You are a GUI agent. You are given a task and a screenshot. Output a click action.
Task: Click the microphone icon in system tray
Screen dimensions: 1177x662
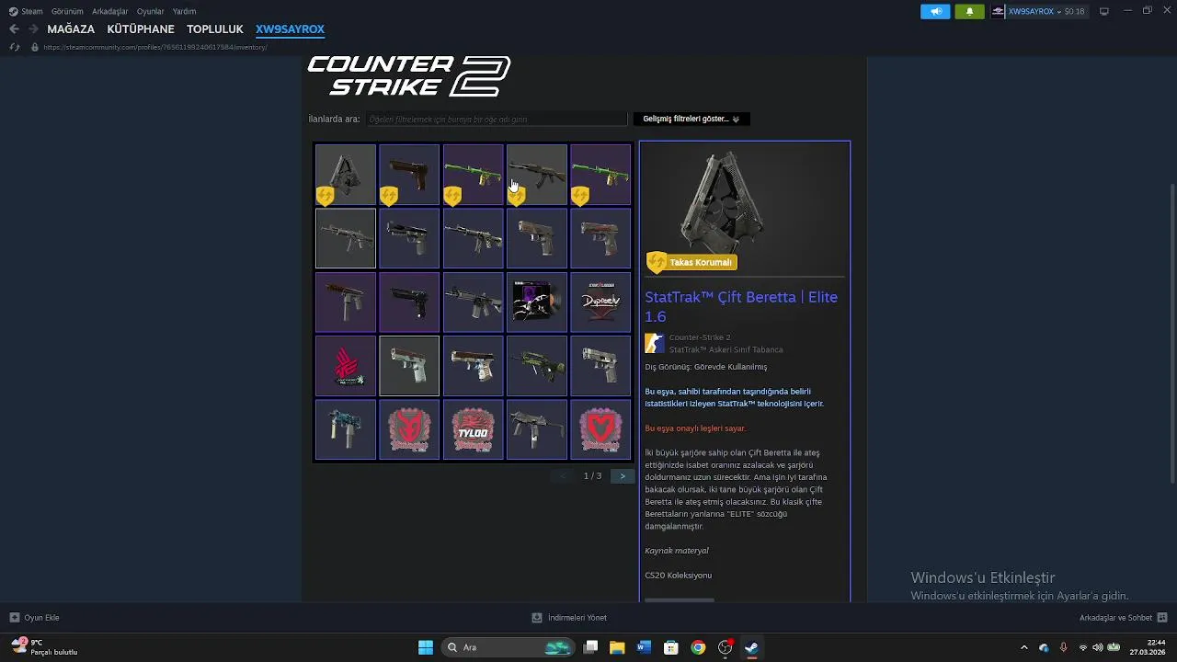pos(1063,647)
